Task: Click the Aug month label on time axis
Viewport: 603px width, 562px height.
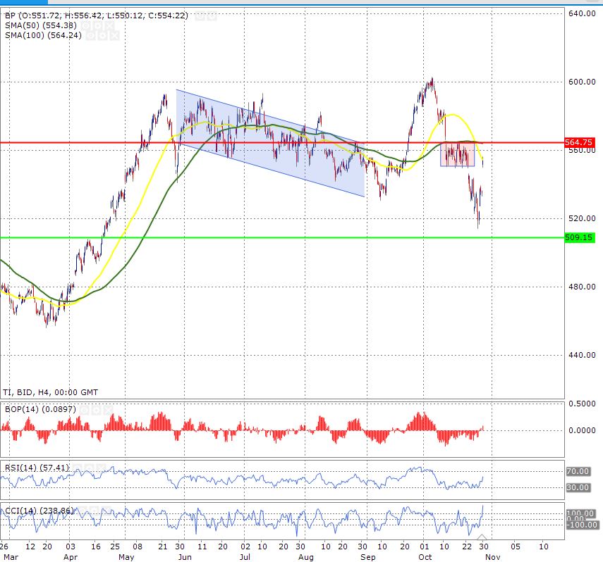Action: (x=306, y=557)
